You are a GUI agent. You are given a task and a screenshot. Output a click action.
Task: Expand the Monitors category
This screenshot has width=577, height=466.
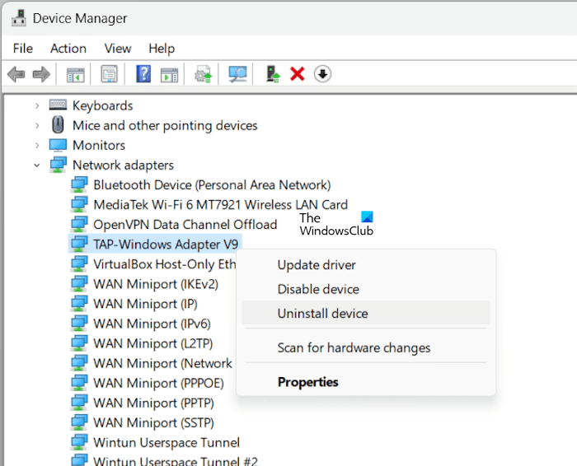tap(37, 145)
